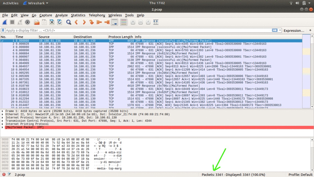This screenshot has height=177, width=314.
Task: Close the capture file with the X icon
Action: coord(52,22)
